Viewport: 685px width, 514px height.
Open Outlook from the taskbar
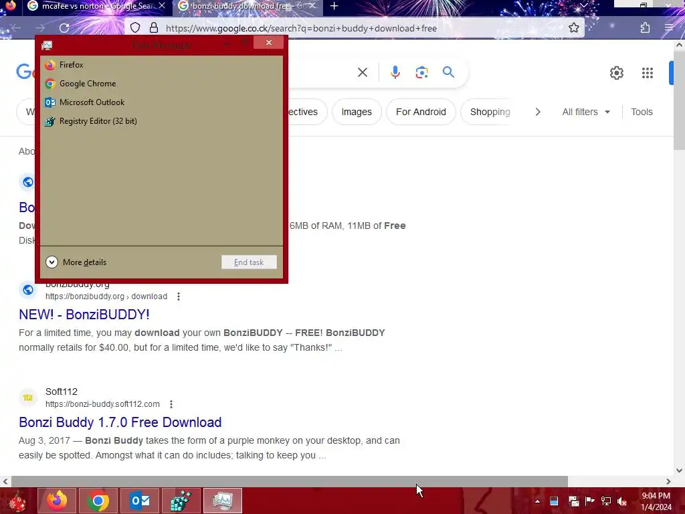point(140,501)
